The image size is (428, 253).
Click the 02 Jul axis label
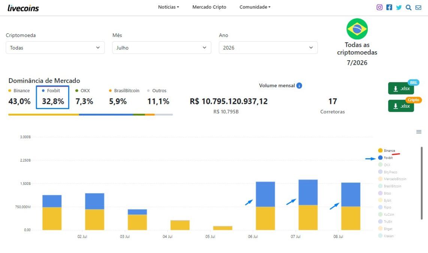pyautogui.click(x=82, y=237)
